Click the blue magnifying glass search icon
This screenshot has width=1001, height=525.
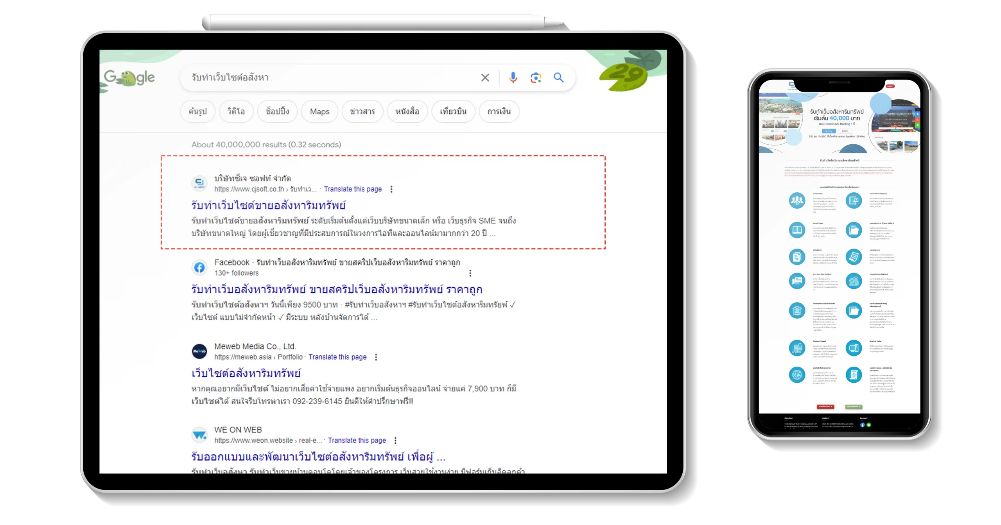(558, 77)
